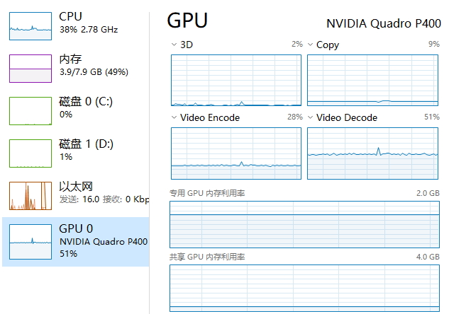The image size is (449, 314).
Task: Click the GPU 0 mini graph thumbnail
Action: click(31, 242)
